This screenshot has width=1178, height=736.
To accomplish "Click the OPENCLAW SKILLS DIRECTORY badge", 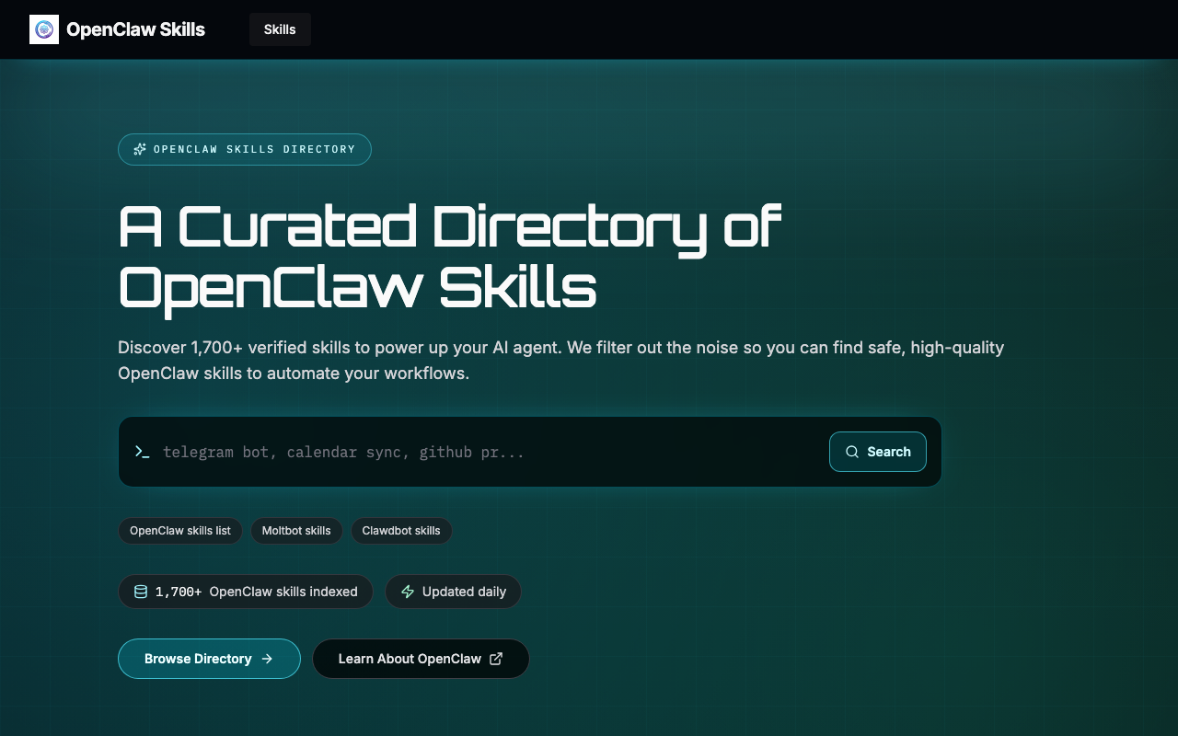I will [x=245, y=149].
